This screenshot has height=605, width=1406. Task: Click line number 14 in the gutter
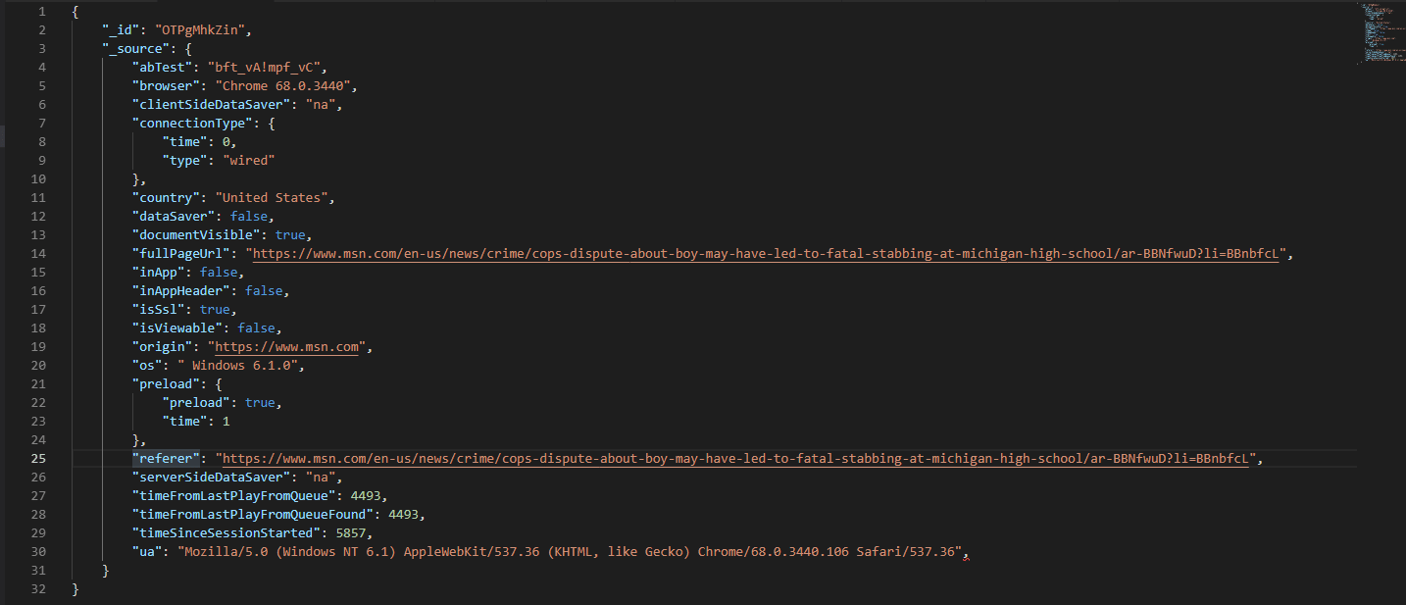click(39, 253)
